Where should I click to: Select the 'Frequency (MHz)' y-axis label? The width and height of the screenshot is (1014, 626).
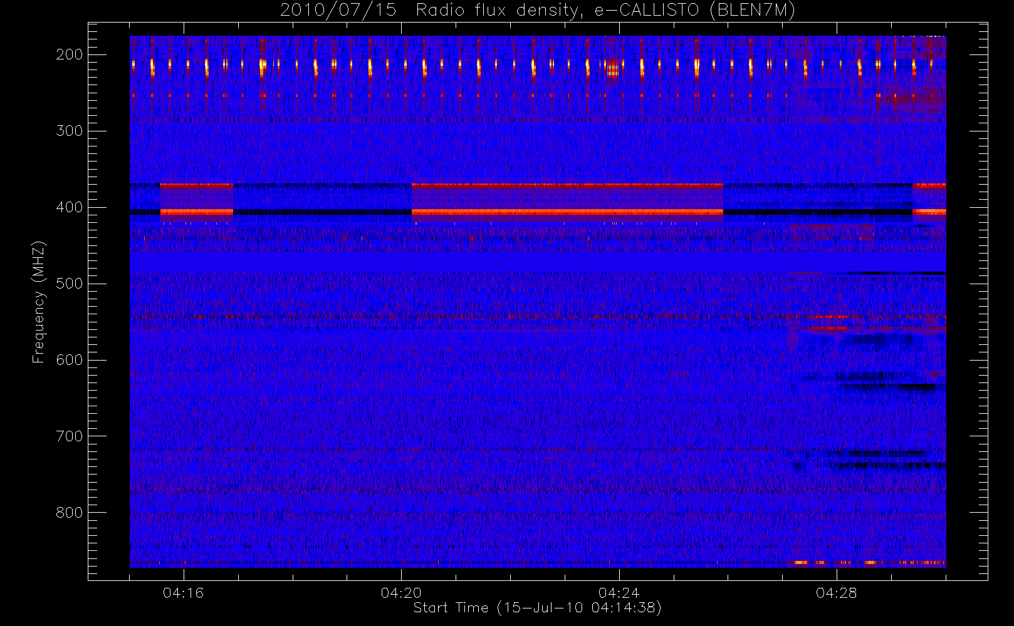[x=39, y=302]
